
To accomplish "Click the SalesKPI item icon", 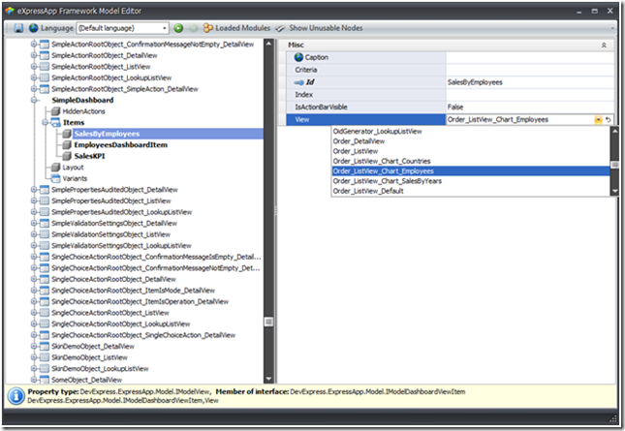I will point(67,156).
